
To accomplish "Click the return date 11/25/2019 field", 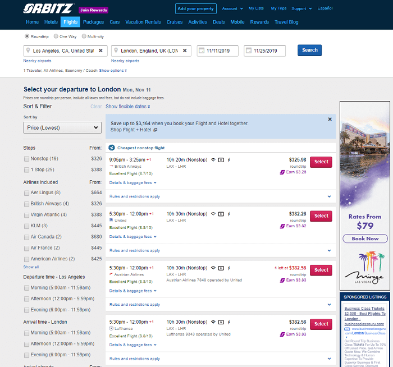I will click(x=264, y=51).
